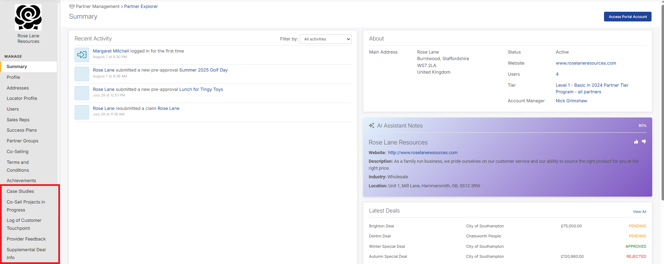The width and height of the screenshot is (664, 264).
Task: Click View All in Latest Deals
Action: click(639, 211)
